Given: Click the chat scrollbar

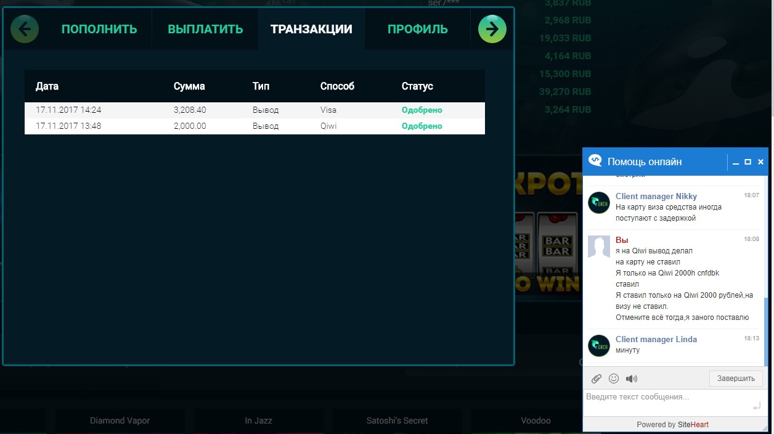Looking at the screenshot, I should point(767,332).
